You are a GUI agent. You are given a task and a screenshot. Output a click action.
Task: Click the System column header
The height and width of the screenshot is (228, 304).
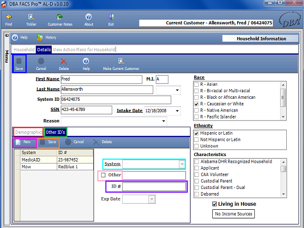coord(39,153)
